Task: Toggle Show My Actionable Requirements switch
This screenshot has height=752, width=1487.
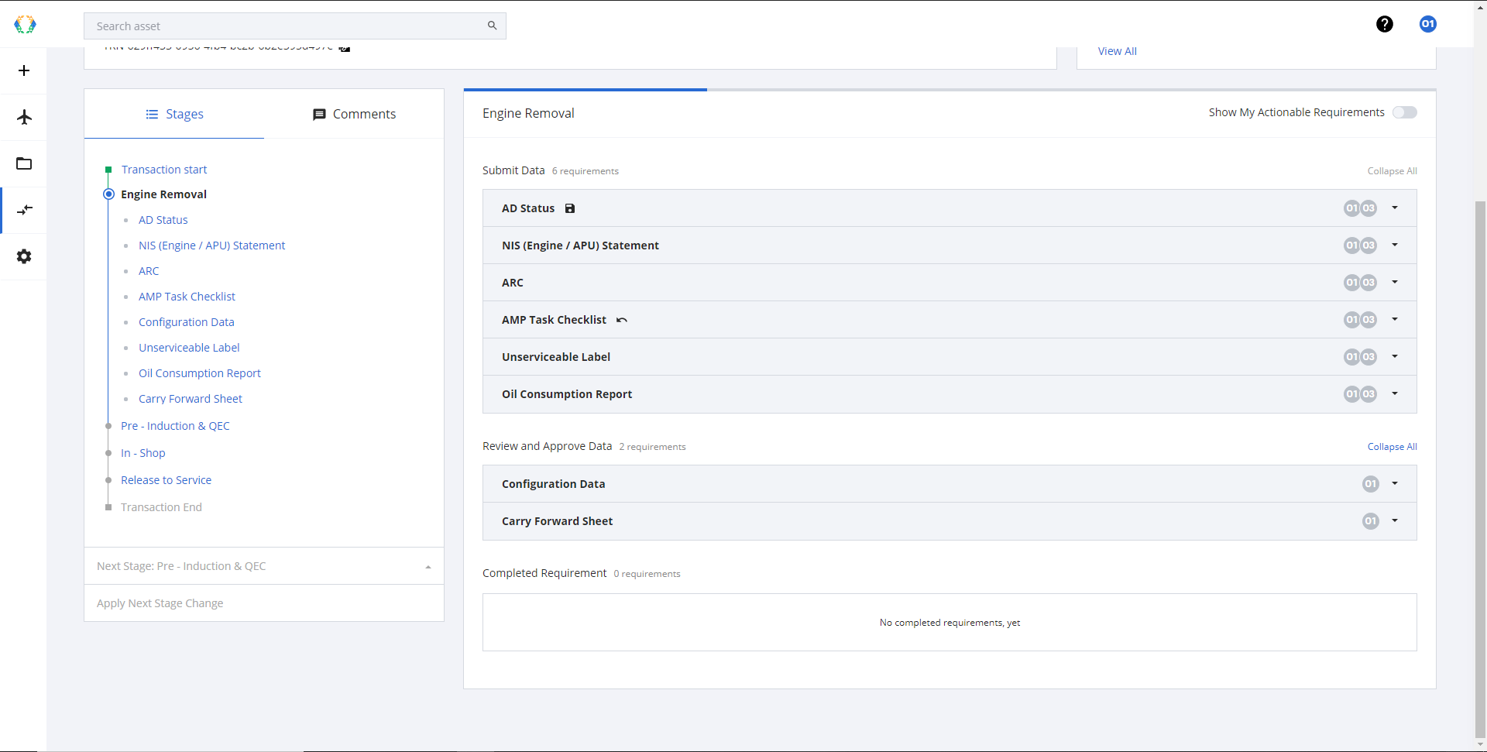Action: (x=1405, y=112)
